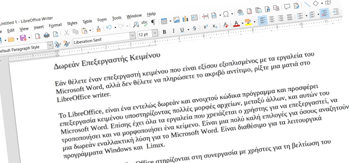Open the Styles menu
The height and width of the screenshot is (163, 349).
[x=72, y=23]
